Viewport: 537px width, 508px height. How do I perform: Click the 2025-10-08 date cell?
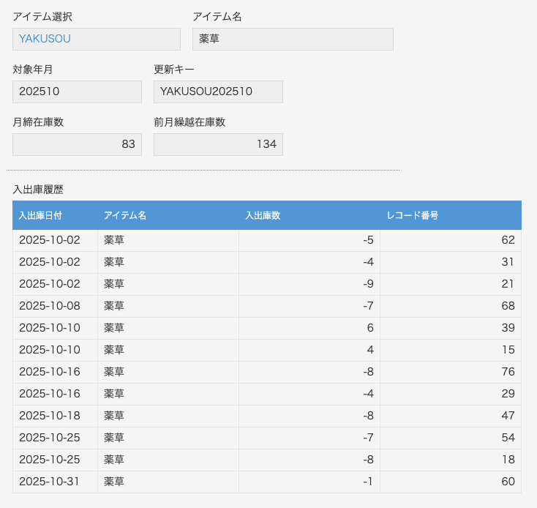coord(50,306)
